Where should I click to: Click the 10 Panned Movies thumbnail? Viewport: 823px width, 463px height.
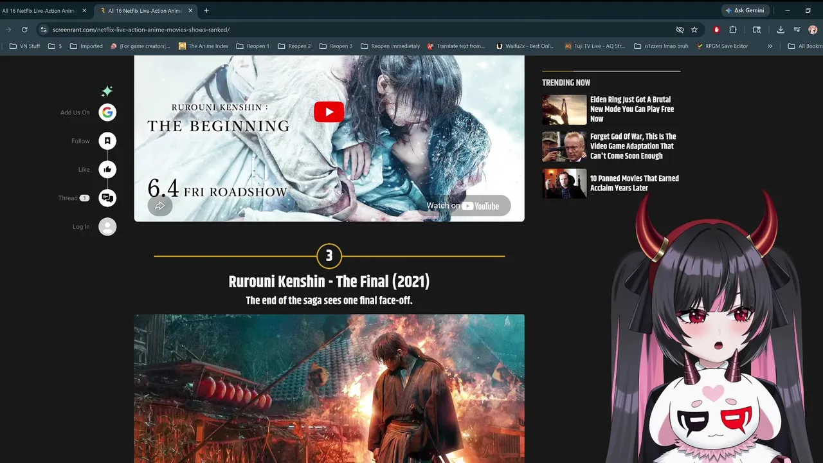coord(564,183)
